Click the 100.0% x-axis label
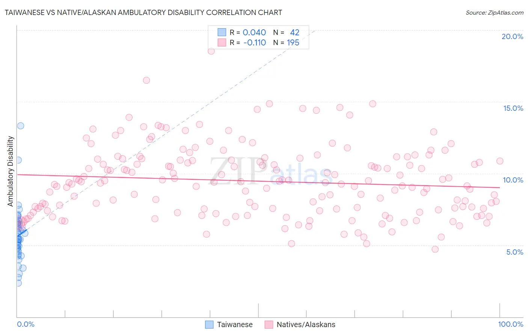This screenshot has height=335, width=528. (510, 324)
